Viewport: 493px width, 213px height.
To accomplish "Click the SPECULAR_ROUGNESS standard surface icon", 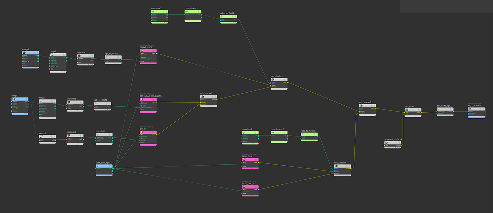I will (x=142, y=99).
